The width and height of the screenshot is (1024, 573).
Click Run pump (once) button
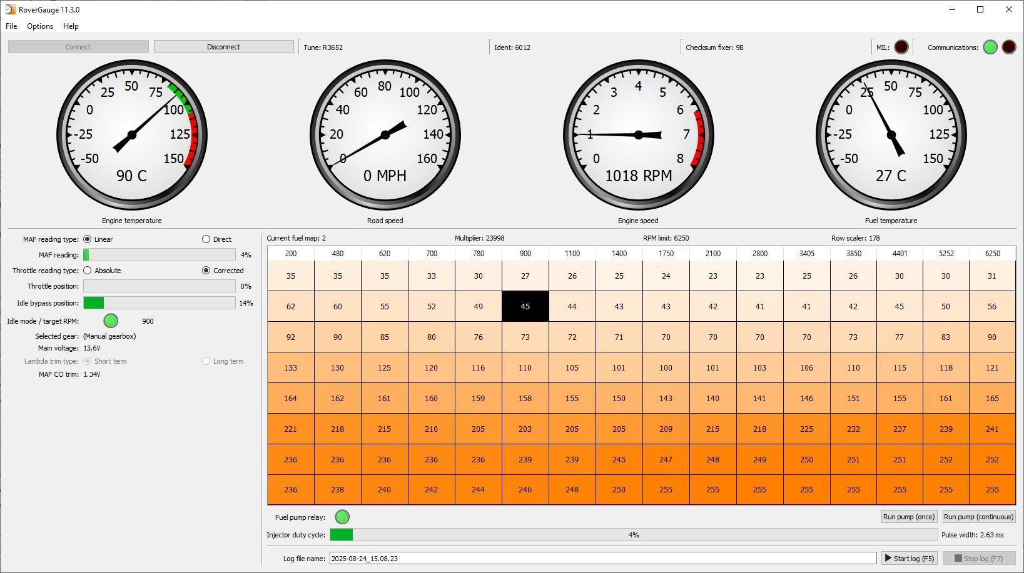click(908, 517)
